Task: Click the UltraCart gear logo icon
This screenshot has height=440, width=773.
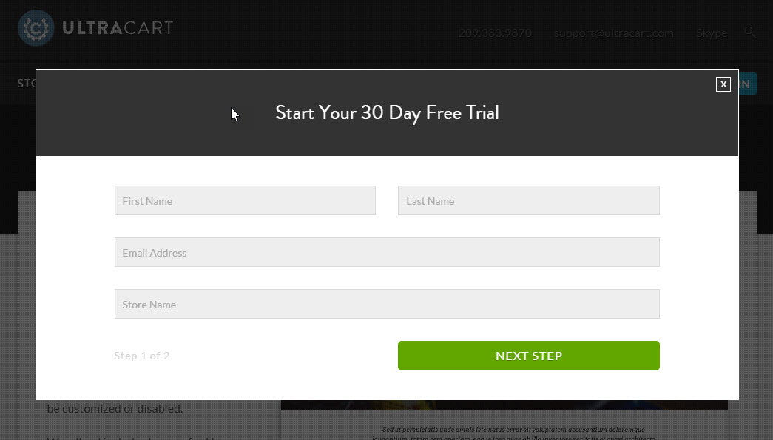Action: [36, 28]
